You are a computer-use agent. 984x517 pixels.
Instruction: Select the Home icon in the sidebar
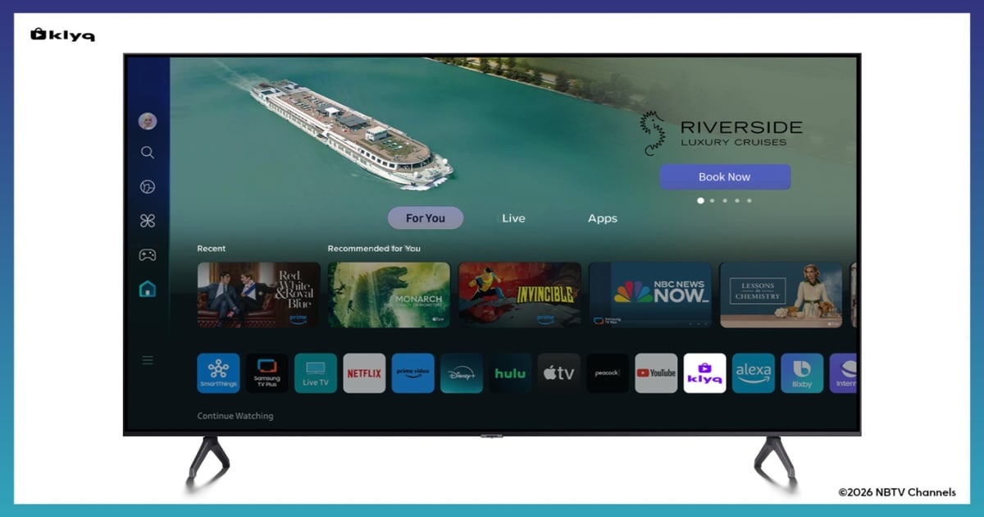[x=148, y=288]
